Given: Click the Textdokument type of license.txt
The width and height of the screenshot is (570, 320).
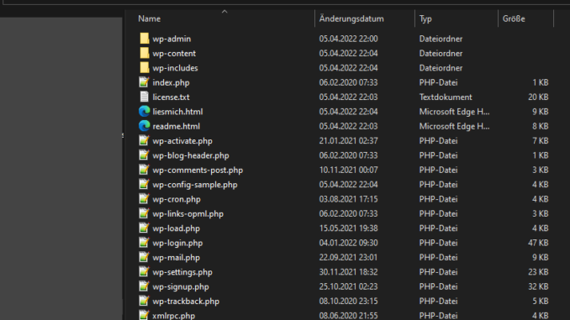Looking at the screenshot, I should click(x=446, y=97).
